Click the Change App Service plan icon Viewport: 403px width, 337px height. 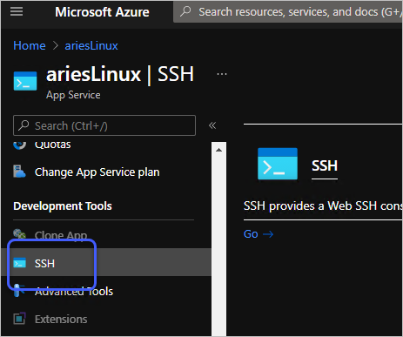(x=19, y=172)
